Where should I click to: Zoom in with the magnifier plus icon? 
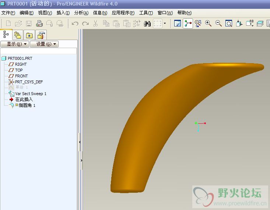click(x=208, y=23)
